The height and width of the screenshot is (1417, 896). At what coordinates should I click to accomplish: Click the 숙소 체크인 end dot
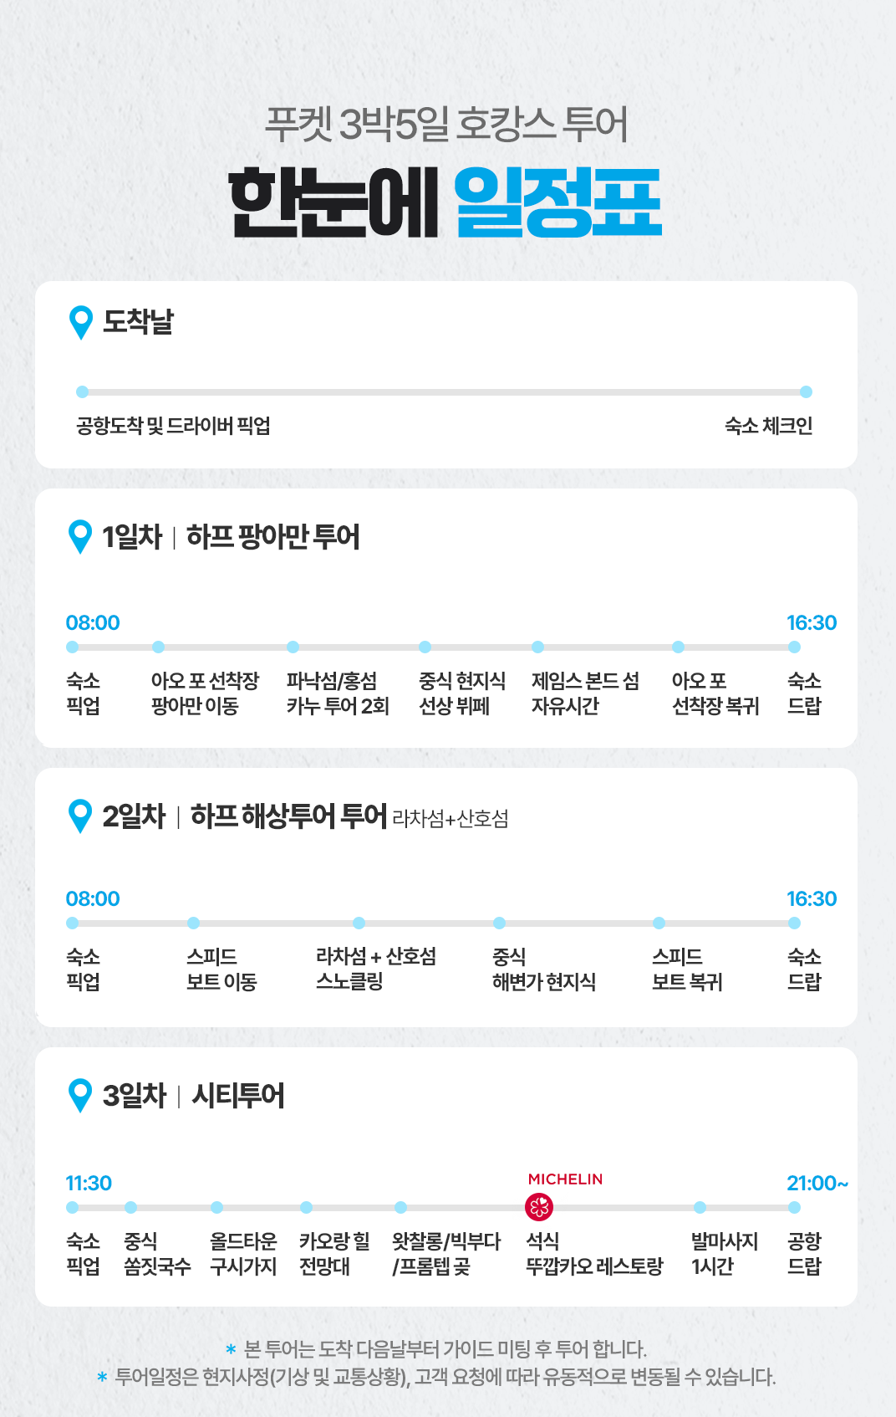click(806, 391)
